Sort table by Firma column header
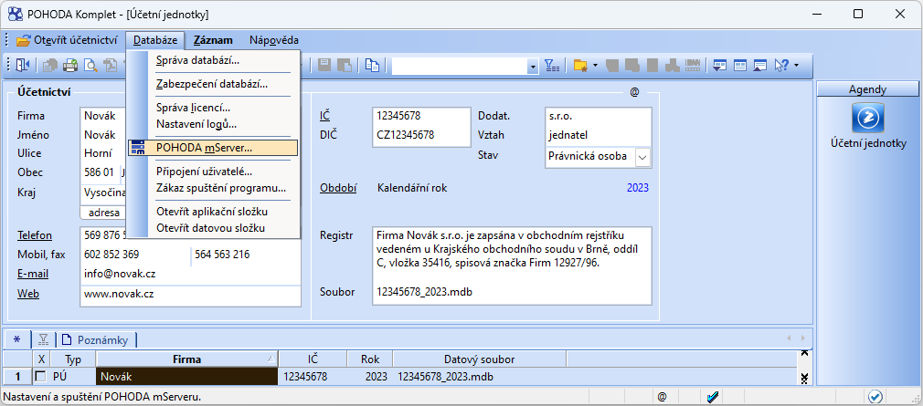923x406 pixels. [x=186, y=359]
